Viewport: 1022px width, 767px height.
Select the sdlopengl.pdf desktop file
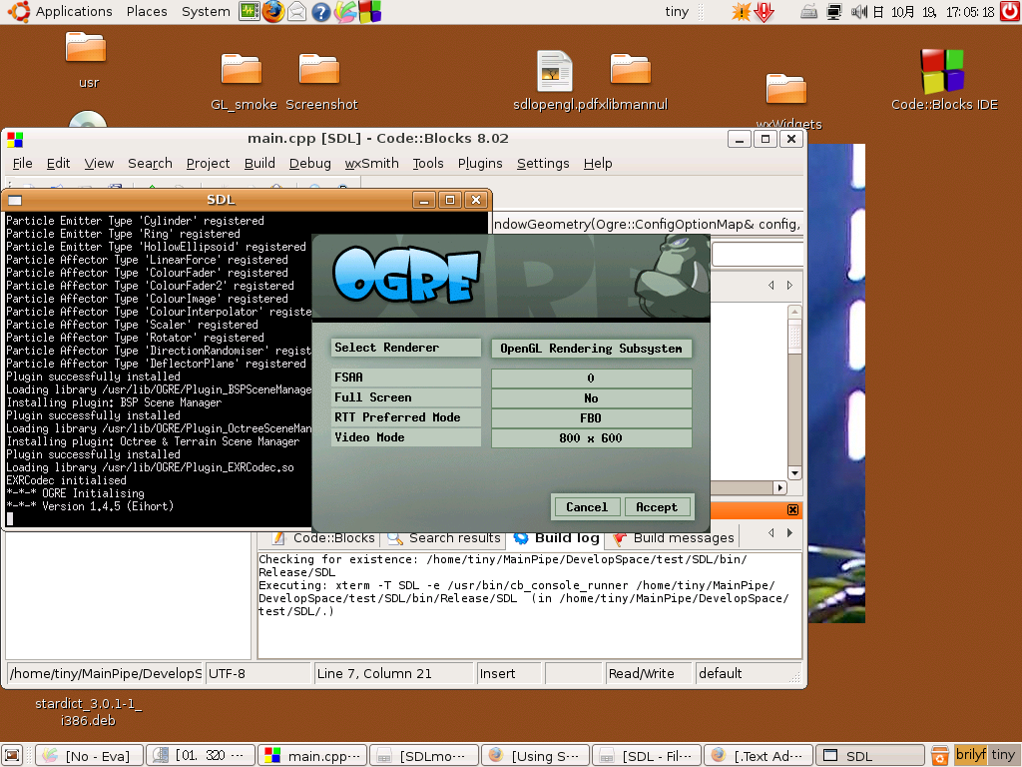click(x=554, y=81)
